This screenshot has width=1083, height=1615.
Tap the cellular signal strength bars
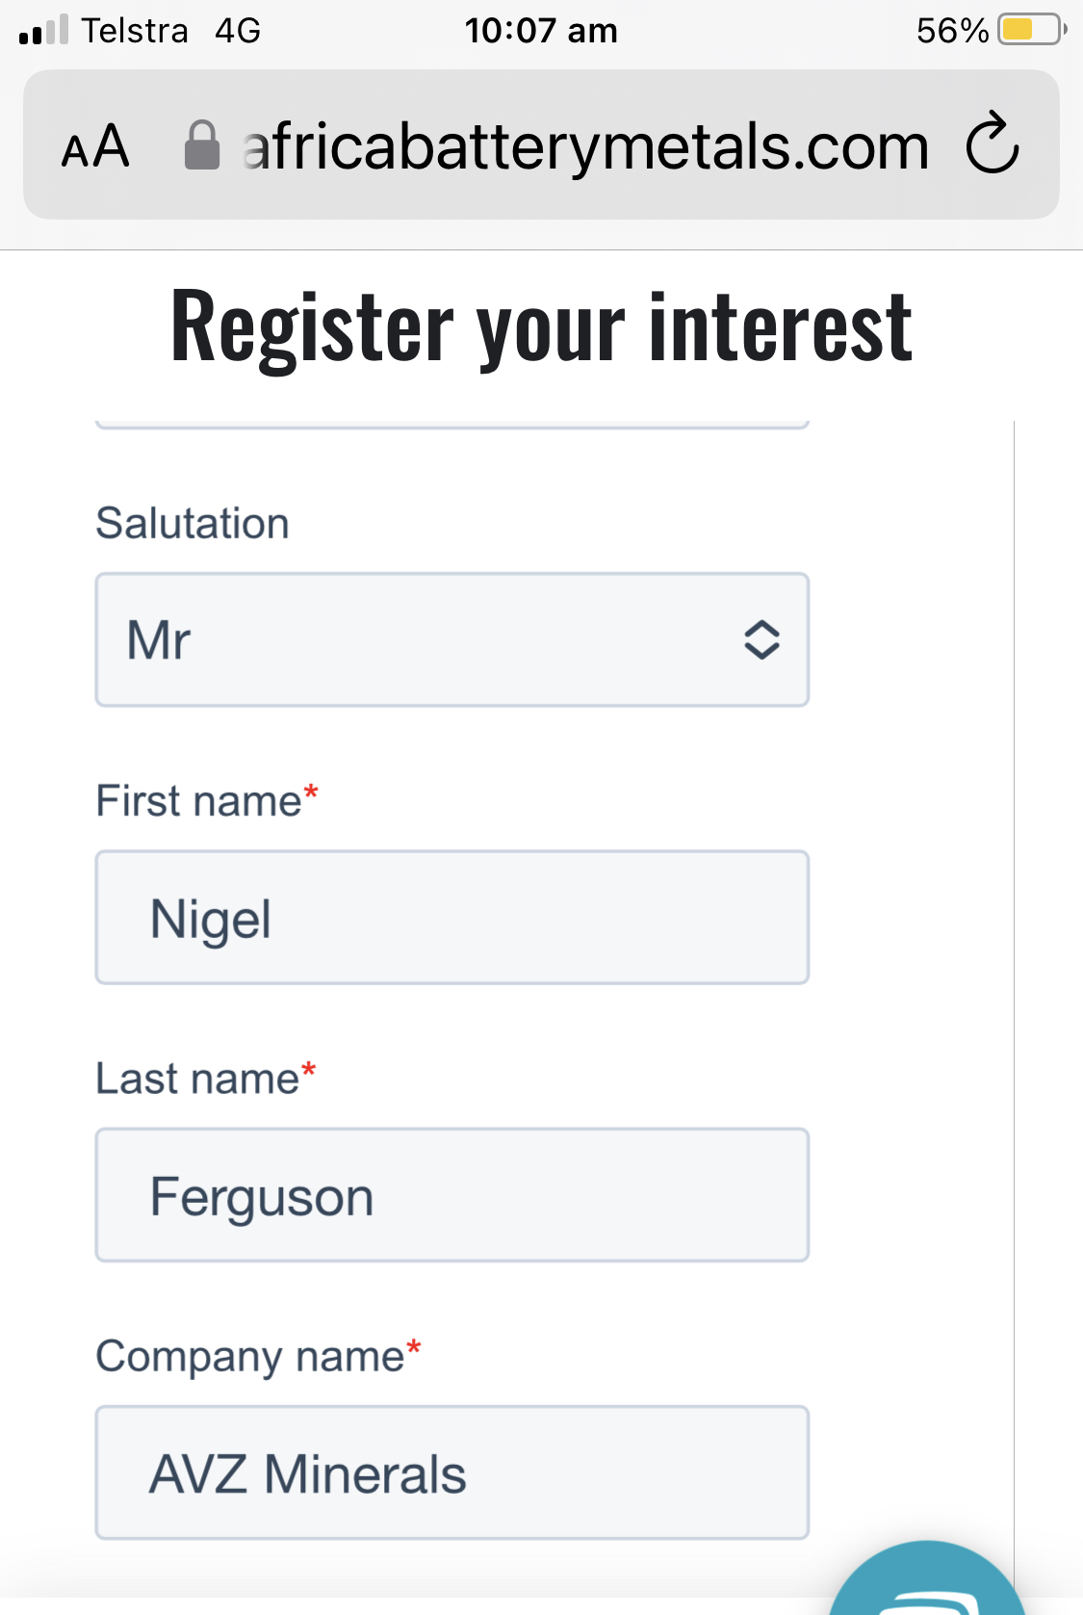[43, 31]
